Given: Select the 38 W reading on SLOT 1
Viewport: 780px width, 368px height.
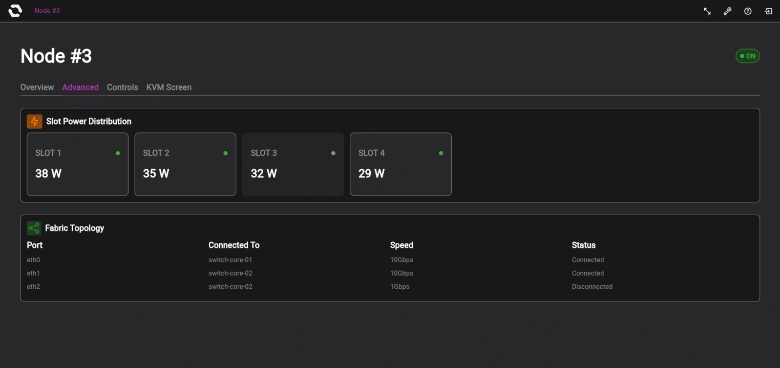Looking at the screenshot, I should (x=48, y=173).
